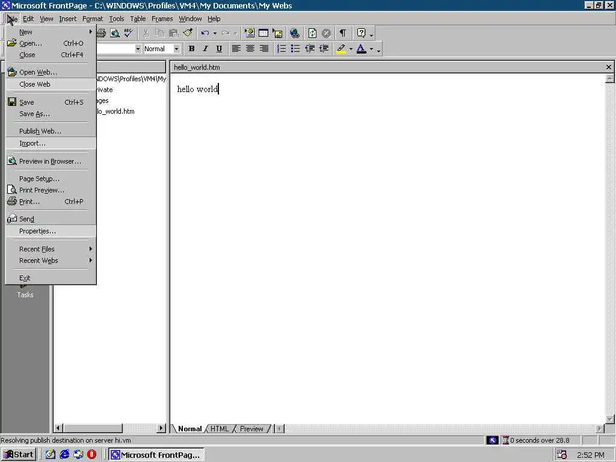
Task: Click the Stop toolbar icon
Action: pos(326,34)
